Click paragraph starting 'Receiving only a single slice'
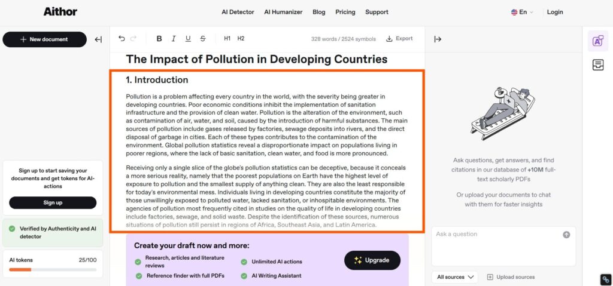613x286 pixels. [266, 196]
